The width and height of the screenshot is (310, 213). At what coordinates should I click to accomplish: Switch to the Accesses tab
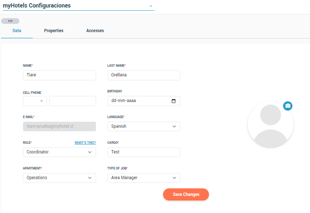[x=95, y=31]
